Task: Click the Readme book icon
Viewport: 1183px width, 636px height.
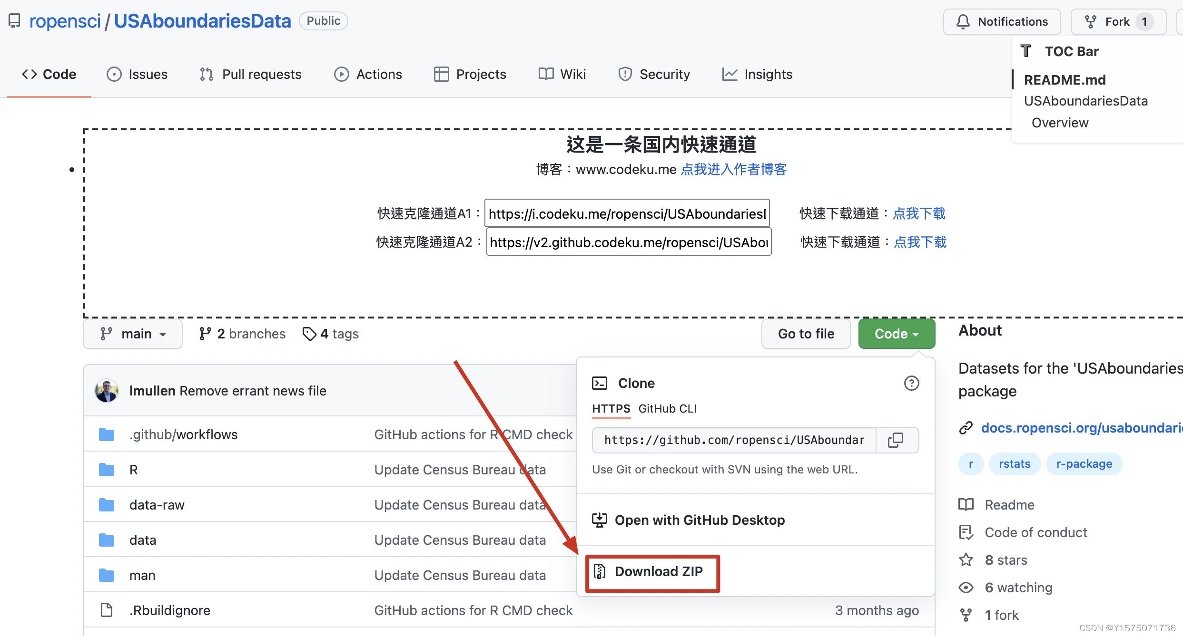Action: point(966,505)
